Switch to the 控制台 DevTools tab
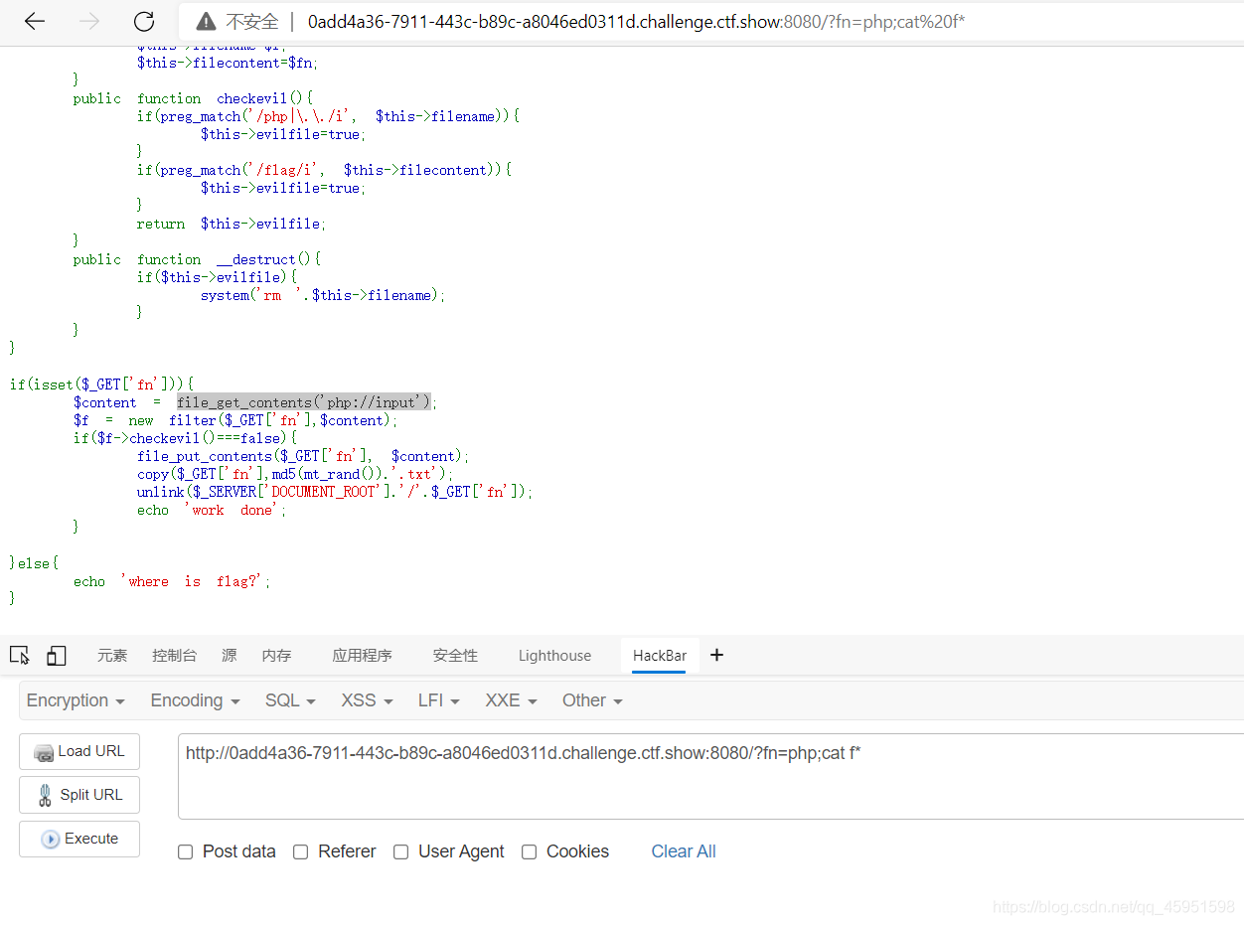 coord(174,656)
